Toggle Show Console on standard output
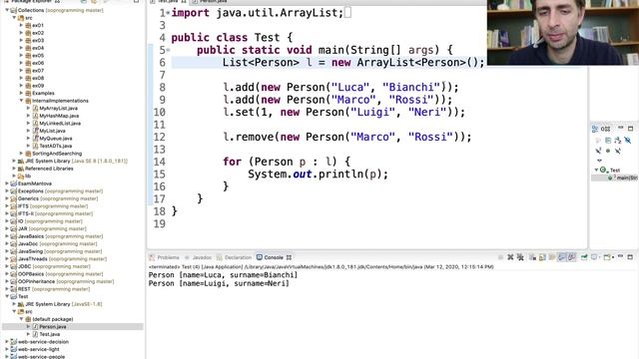 (x=562, y=257)
